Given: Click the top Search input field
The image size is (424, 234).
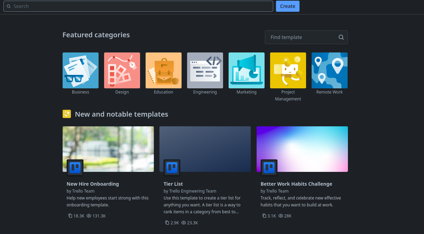Looking at the screenshot, I should click(138, 6).
